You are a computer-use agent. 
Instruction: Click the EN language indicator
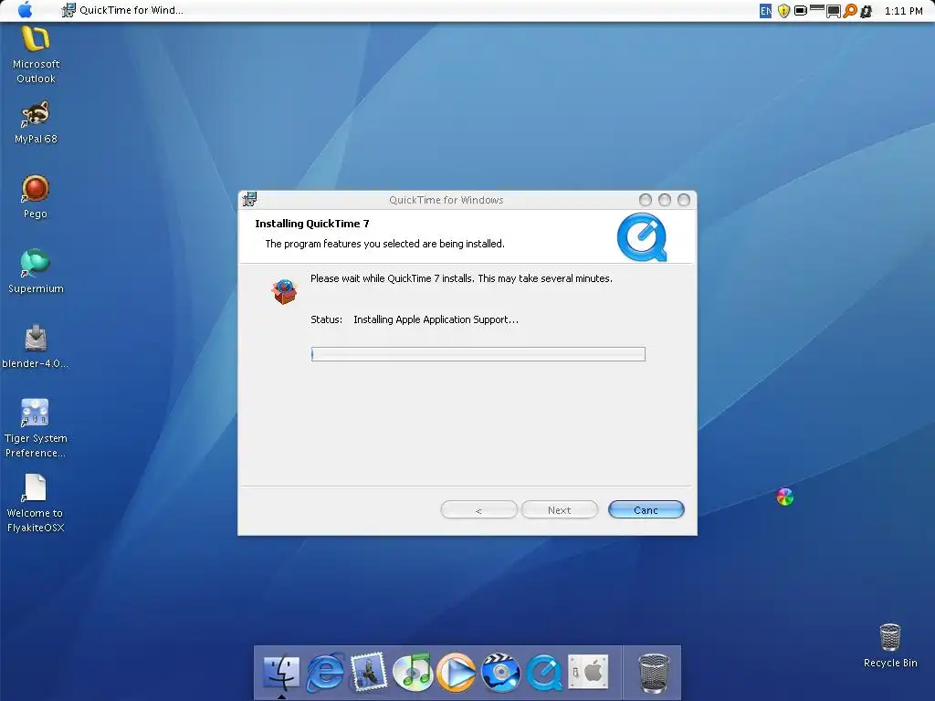point(766,11)
